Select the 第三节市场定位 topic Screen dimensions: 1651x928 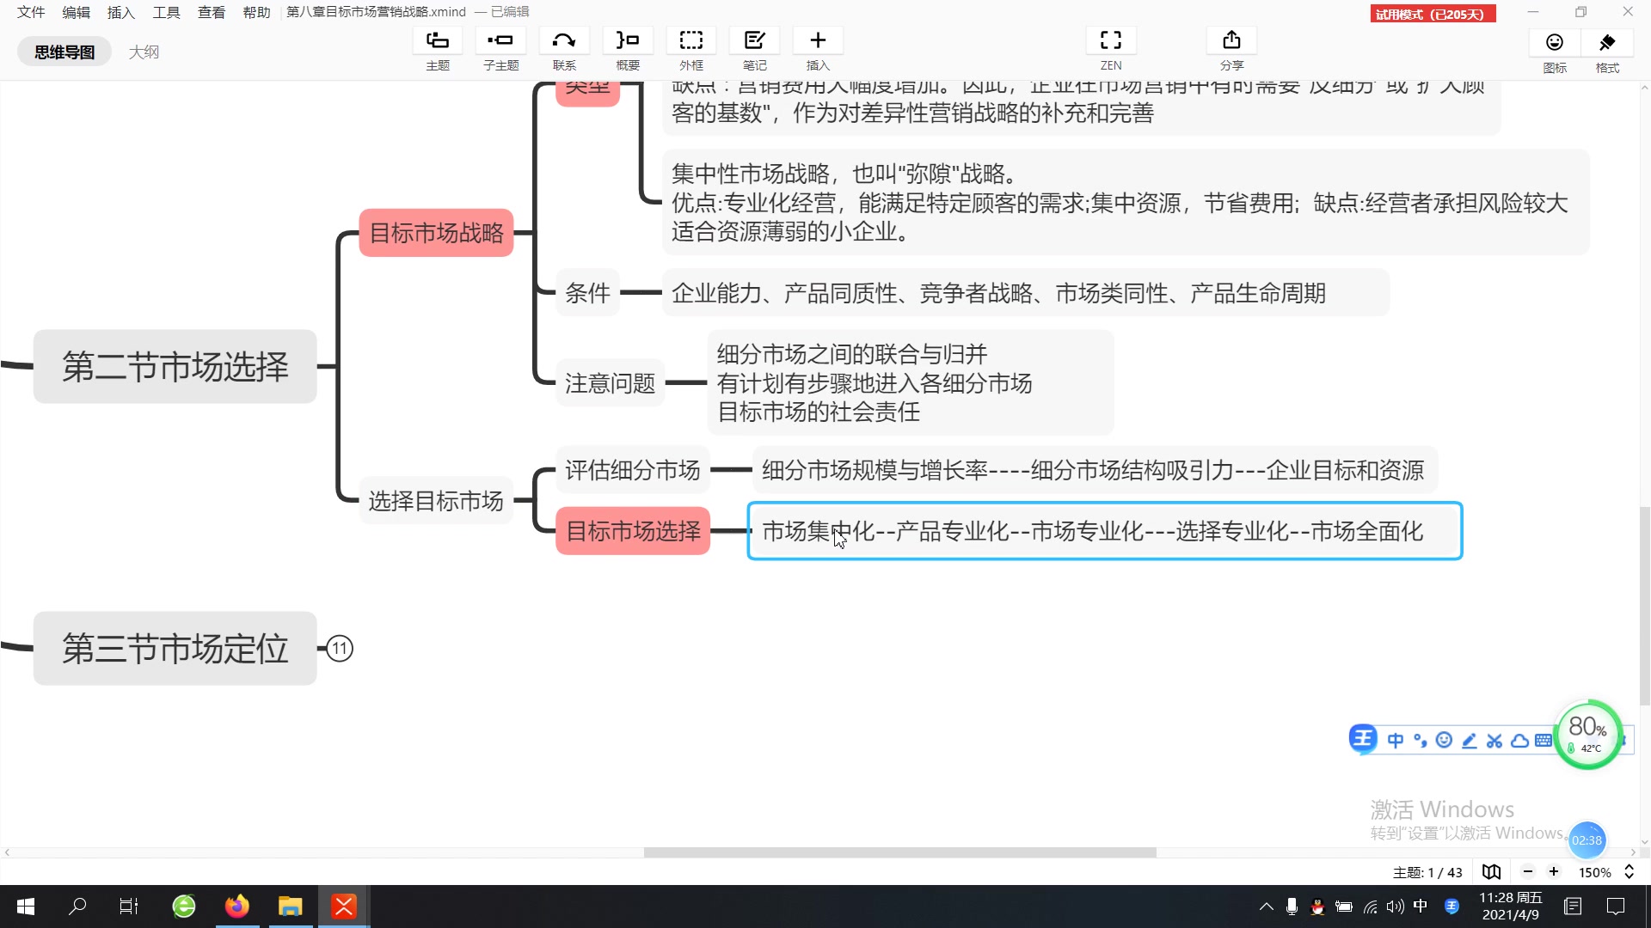tap(175, 649)
